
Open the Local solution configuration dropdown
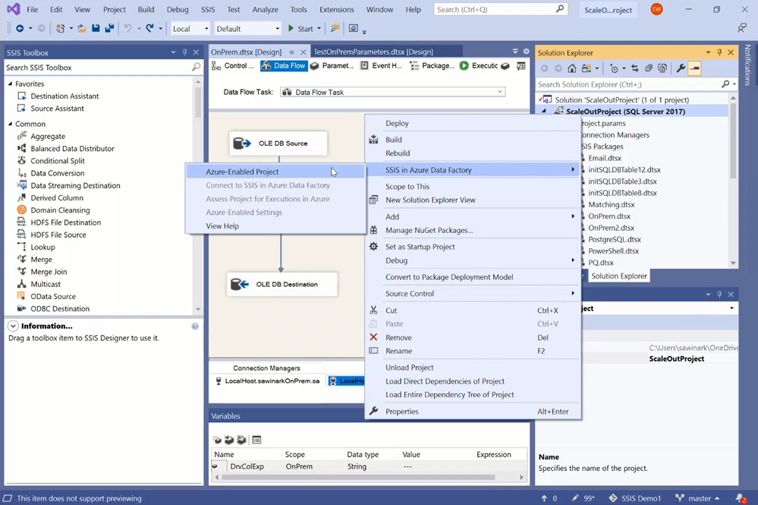click(190, 29)
